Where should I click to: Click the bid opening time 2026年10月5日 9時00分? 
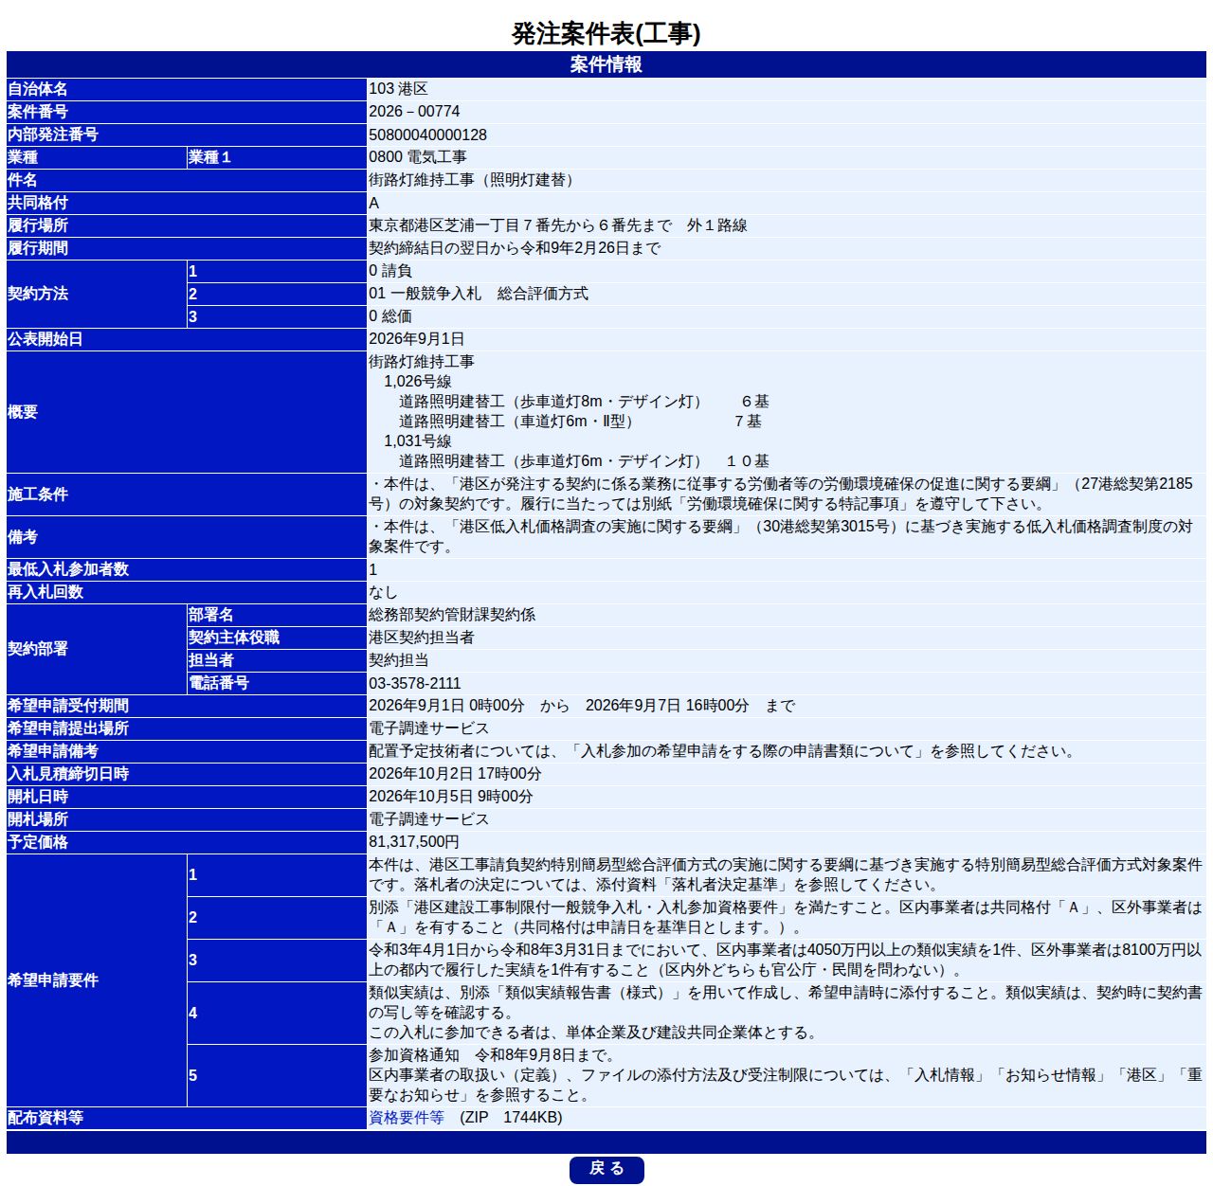(451, 797)
